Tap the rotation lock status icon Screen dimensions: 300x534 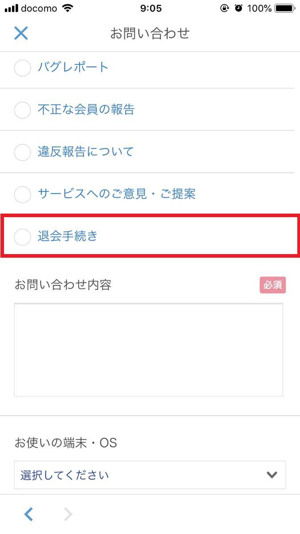tap(224, 8)
